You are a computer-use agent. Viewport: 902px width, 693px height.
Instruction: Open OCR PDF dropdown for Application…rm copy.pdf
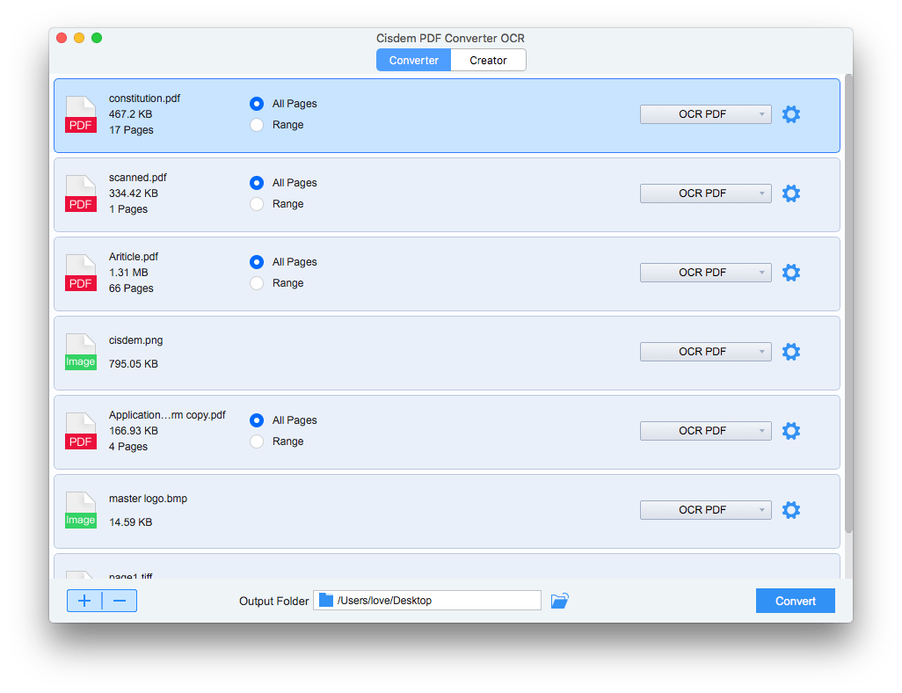(705, 431)
